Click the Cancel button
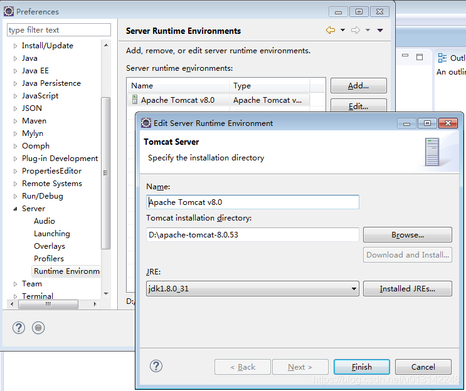Image resolution: width=466 pixels, height=391 pixels. coord(423,367)
